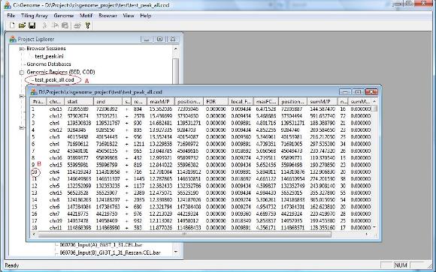This screenshot has width=436, height=272.
Task: Click the Save floppy disk toolbar icon
Action: click(32, 25)
